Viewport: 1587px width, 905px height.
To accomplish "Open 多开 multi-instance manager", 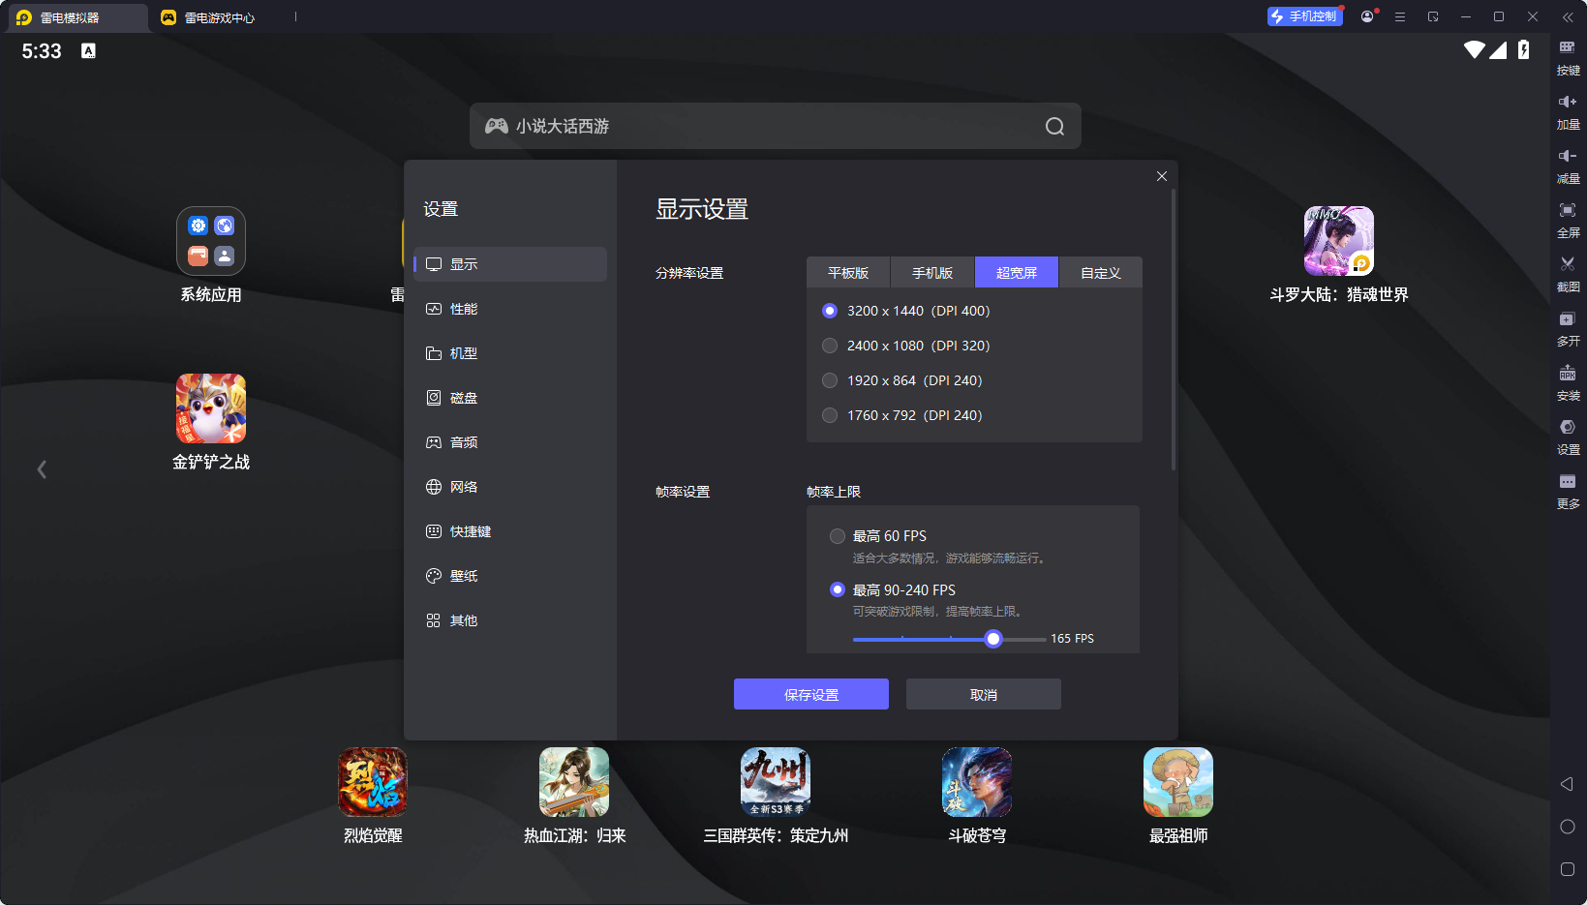I will pos(1568,328).
